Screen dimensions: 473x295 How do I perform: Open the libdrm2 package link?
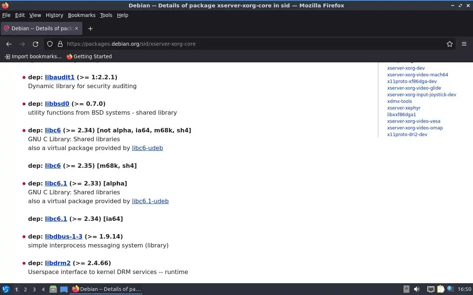(58, 263)
